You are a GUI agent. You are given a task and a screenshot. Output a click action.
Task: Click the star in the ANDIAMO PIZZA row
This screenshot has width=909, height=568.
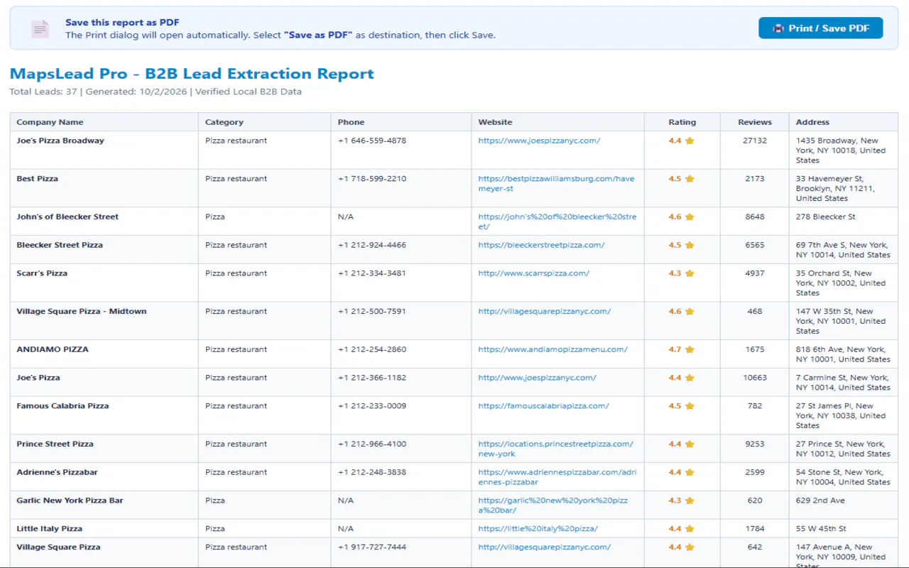point(690,349)
